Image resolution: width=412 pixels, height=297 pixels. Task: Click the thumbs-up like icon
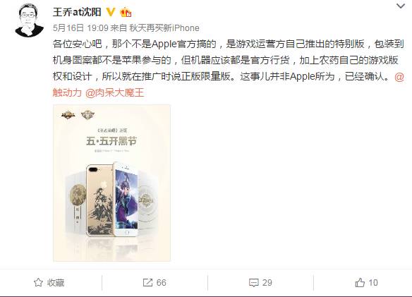[360, 283]
